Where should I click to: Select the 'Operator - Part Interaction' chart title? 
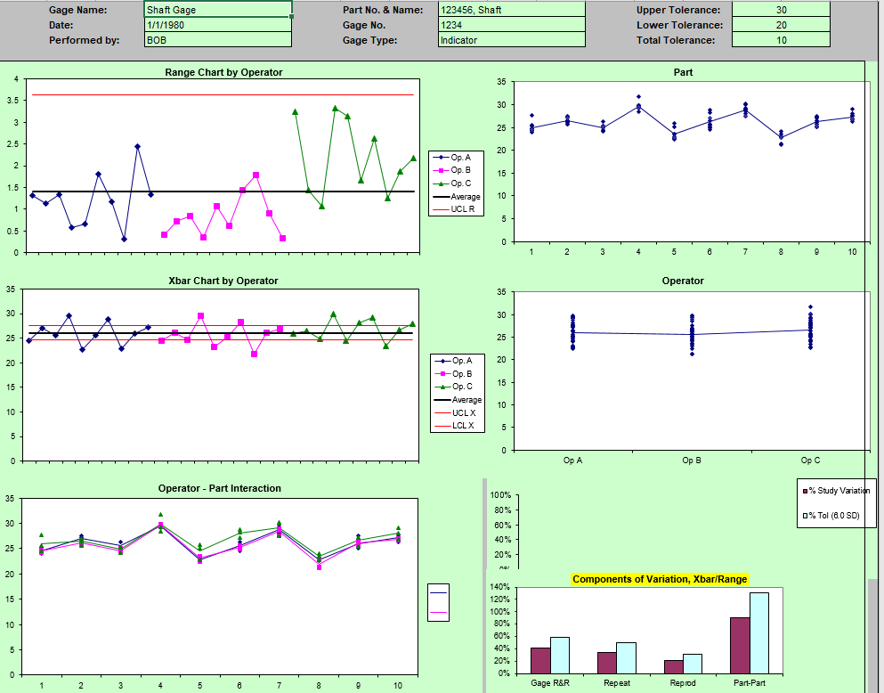click(x=219, y=488)
